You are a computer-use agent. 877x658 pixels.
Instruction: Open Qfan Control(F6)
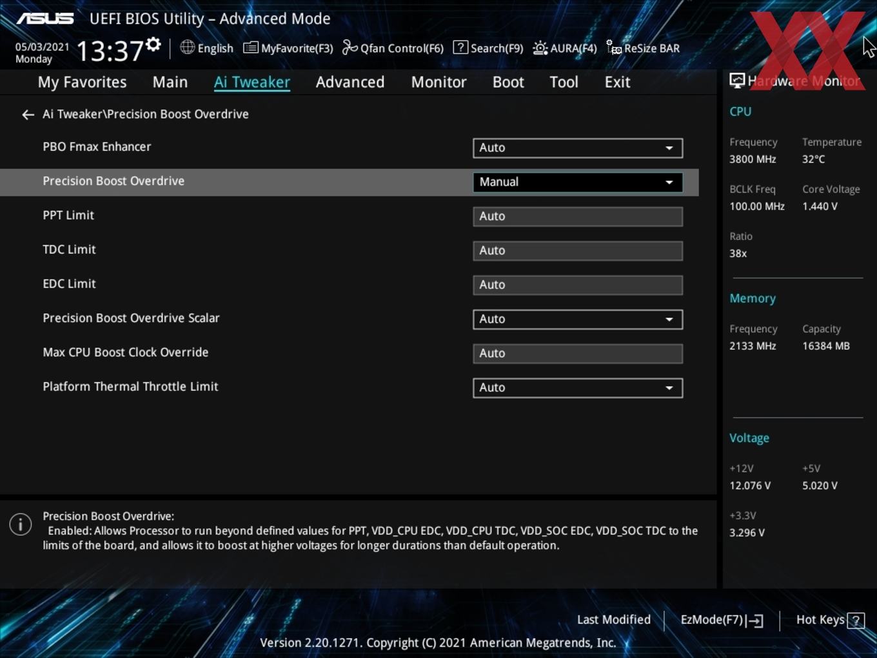click(x=393, y=48)
